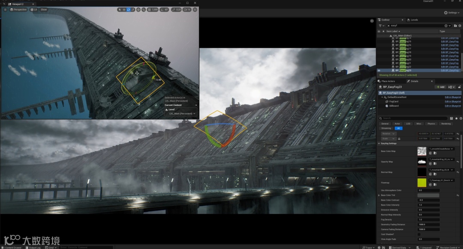Screen dimensions: 463x249
Task: Open the Outliner filter dropdown
Action: coord(381,26)
